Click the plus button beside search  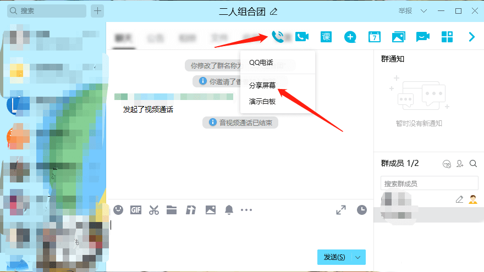click(97, 11)
